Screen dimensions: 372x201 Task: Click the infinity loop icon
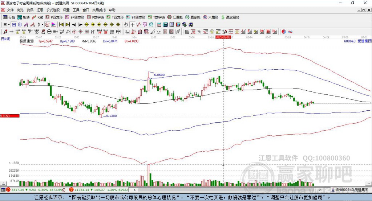pyautogui.click(x=290, y=32)
